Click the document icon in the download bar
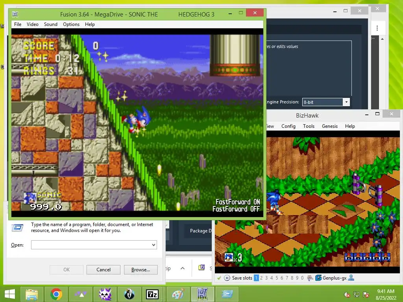Screen dimensions: 403x302 [x=201, y=267]
